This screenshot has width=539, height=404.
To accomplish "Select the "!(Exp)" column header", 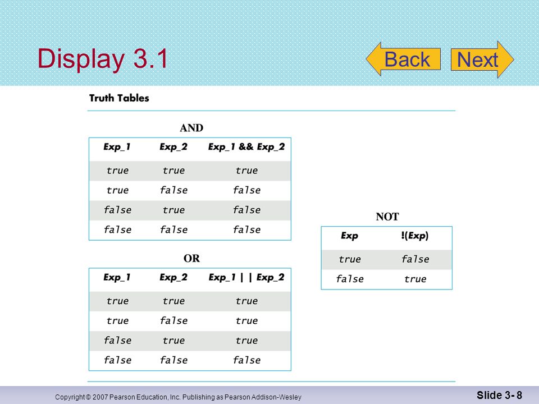I will (414, 236).
